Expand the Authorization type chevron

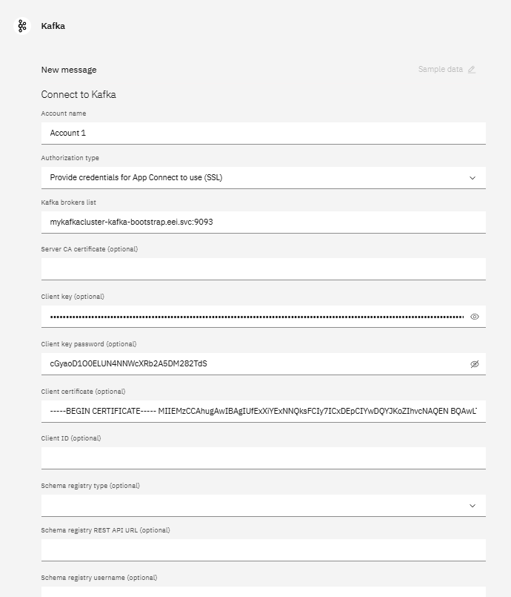pos(472,178)
